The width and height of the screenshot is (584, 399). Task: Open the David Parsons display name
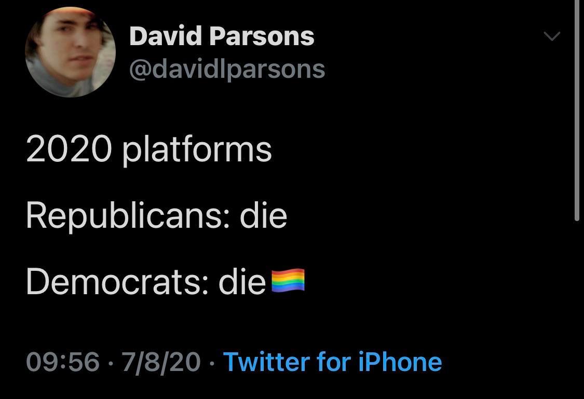[222, 36]
